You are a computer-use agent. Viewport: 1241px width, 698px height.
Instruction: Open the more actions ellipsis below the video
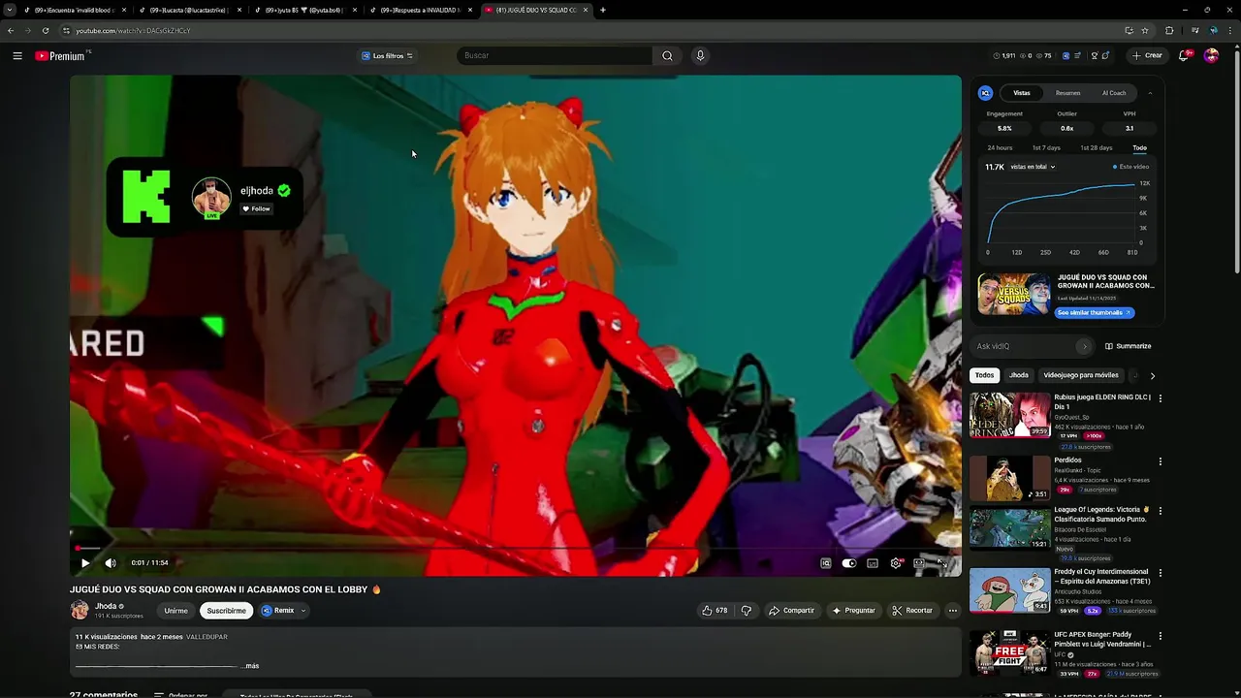coord(953,611)
